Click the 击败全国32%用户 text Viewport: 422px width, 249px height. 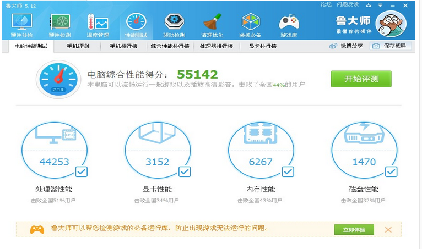click(363, 201)
